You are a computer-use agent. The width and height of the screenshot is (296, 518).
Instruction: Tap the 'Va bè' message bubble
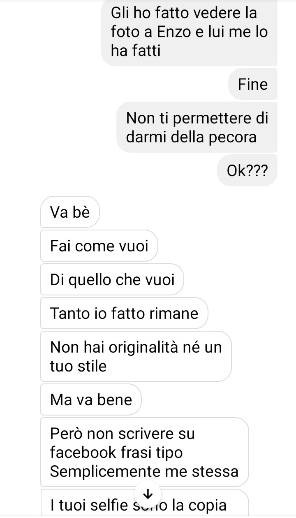tap(70, 212)
